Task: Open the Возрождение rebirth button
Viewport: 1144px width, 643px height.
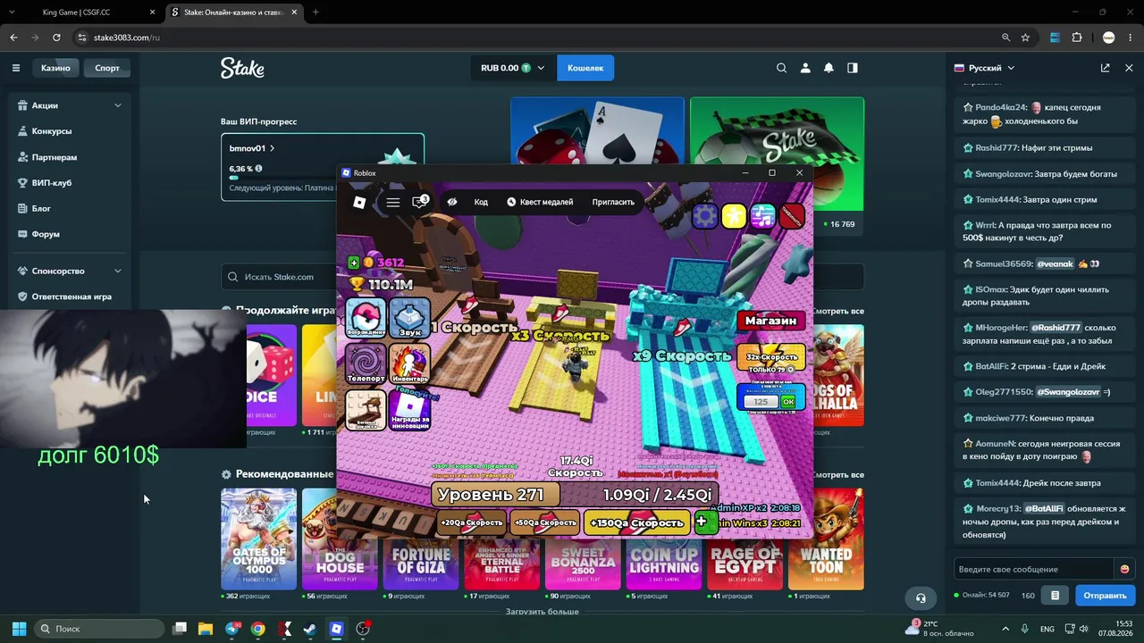Action: click(366, 319)
